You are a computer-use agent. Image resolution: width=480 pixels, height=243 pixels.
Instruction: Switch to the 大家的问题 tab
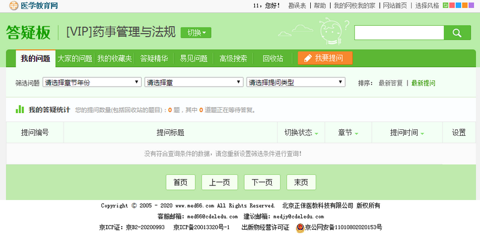(x=75, y=58)
